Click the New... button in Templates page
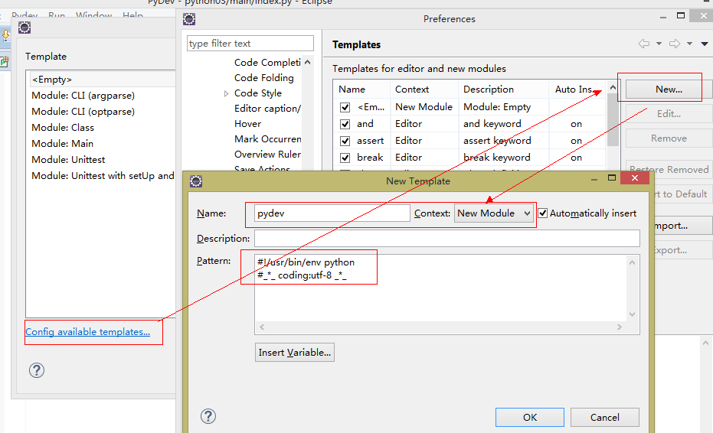This screenshot has height=433, width=713. [669, 89]
